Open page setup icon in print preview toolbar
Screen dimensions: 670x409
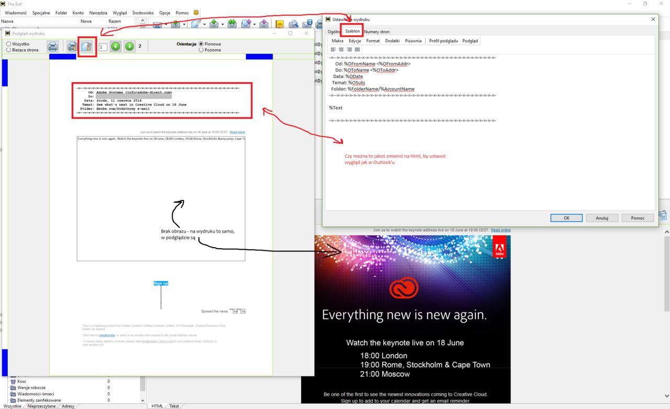pyautogui.click(x=87, y=47)
